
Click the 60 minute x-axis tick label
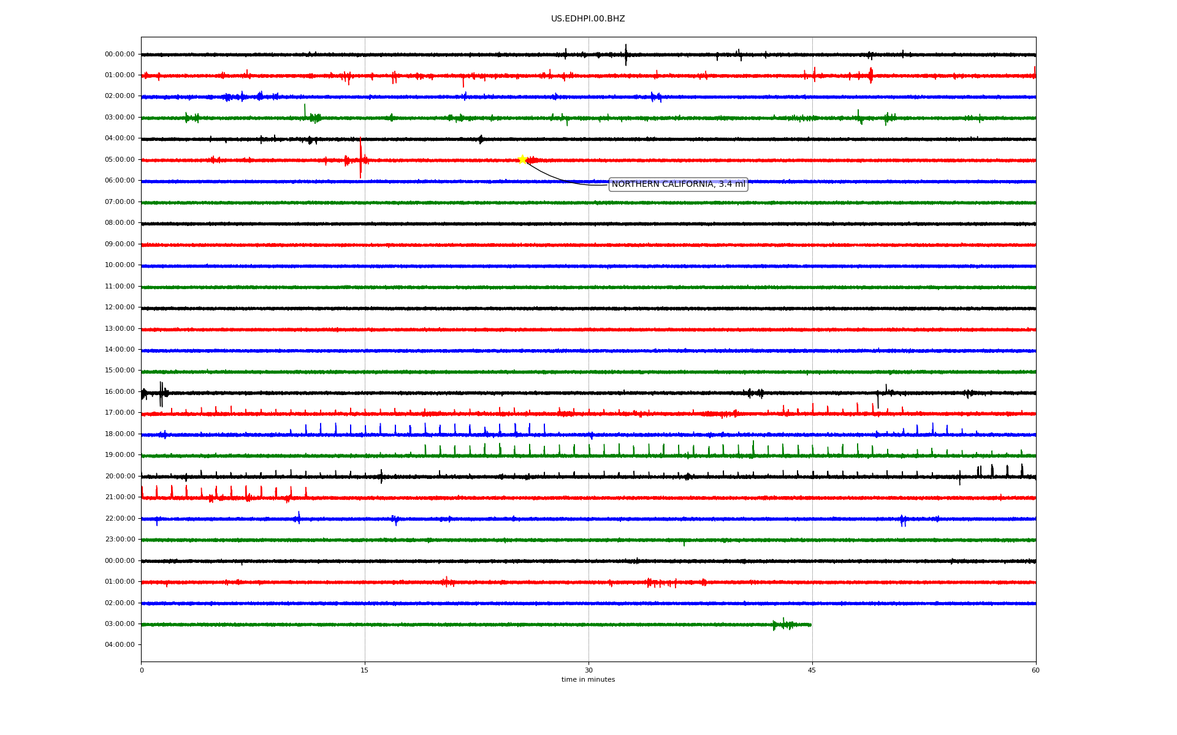(x=1035, y=671)
